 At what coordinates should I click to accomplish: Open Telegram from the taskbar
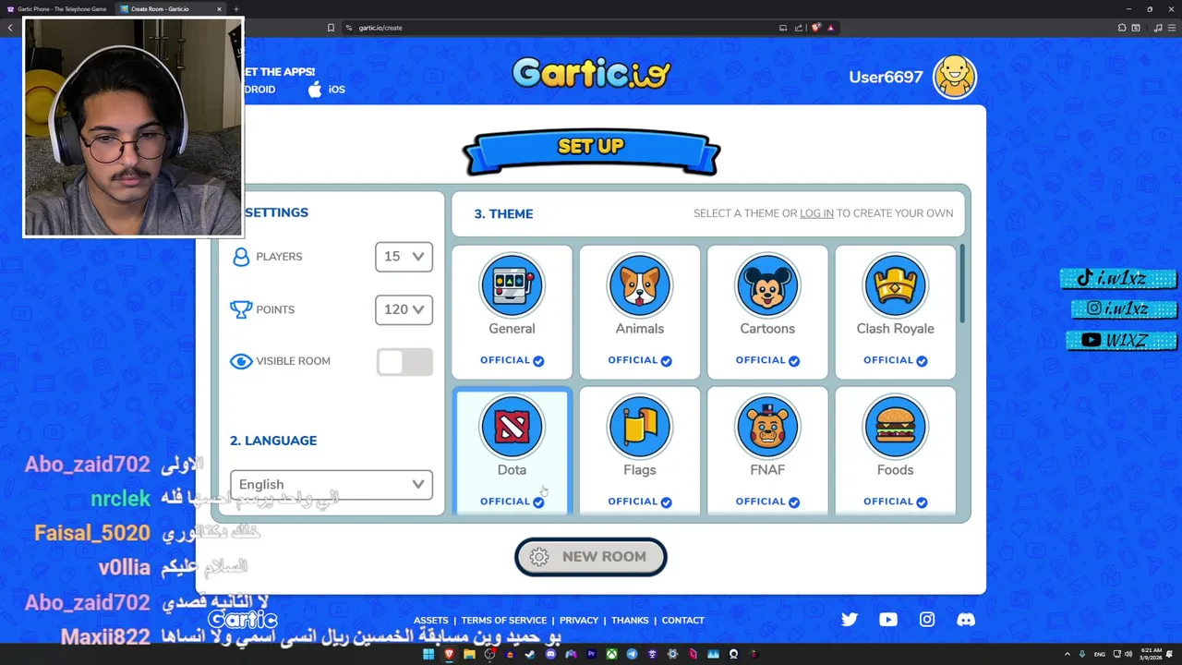632,654
